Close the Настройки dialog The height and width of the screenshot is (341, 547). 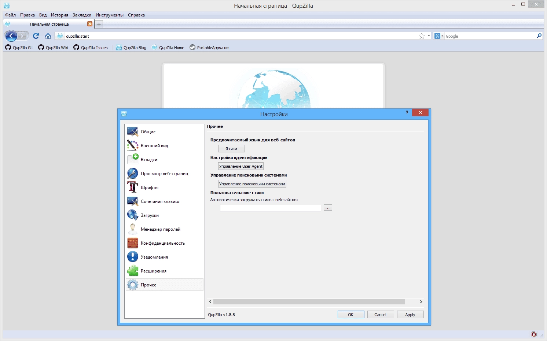click(x=421, y=112)
